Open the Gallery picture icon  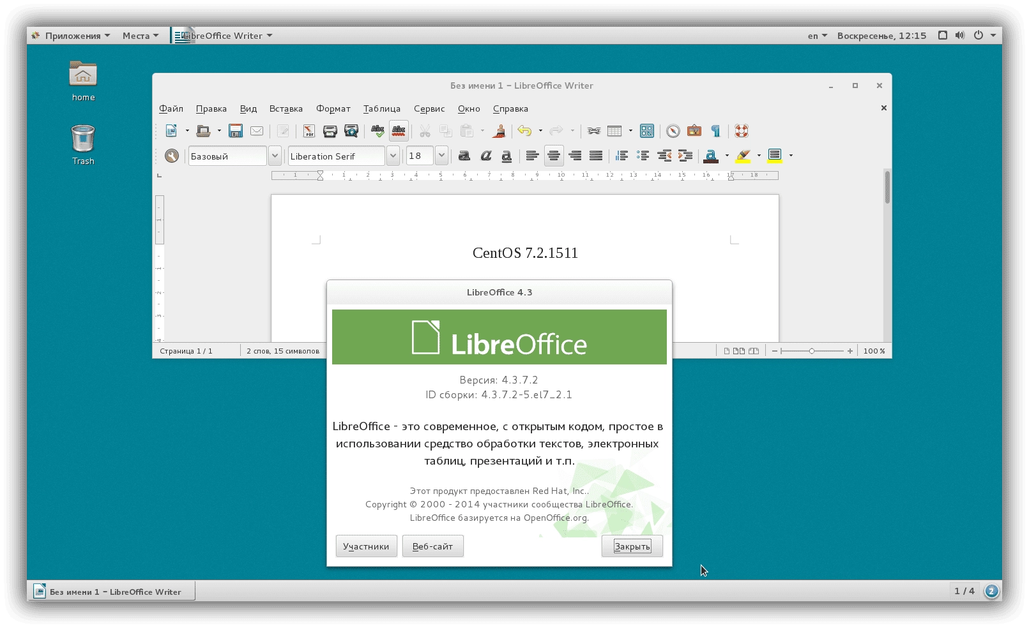point(694,131)
